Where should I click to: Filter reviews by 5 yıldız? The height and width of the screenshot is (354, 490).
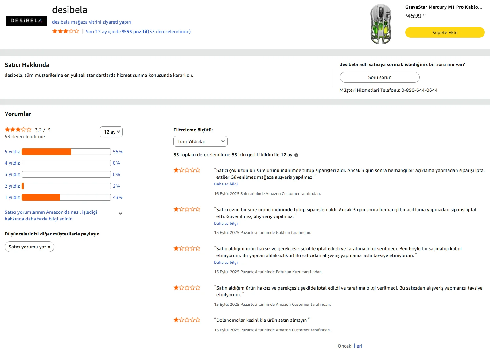(x=12, y=152)
